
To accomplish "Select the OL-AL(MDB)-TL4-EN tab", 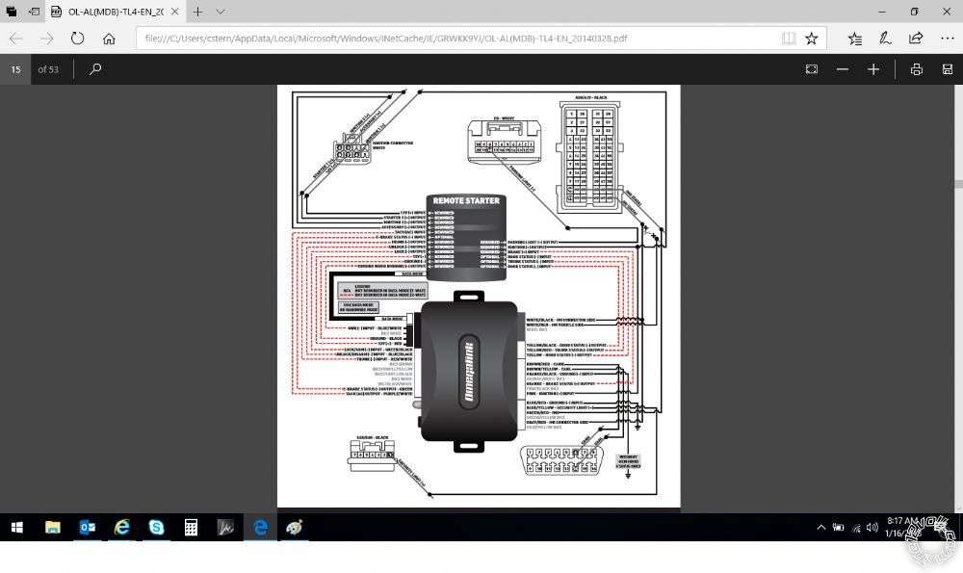I will click(115, 12).
